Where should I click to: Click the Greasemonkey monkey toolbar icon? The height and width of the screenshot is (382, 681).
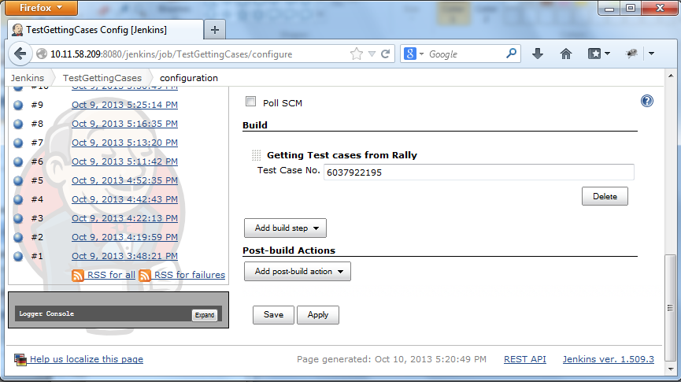[x=631, y=54]
